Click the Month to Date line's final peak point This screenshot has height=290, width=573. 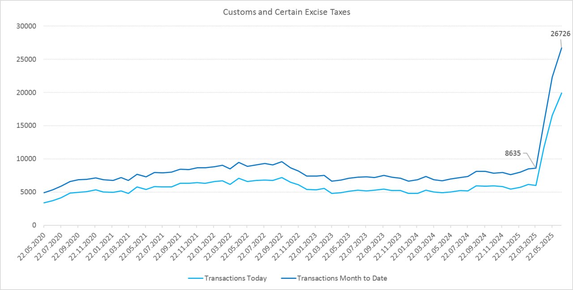pyautogui.click(x=561, y=48)
